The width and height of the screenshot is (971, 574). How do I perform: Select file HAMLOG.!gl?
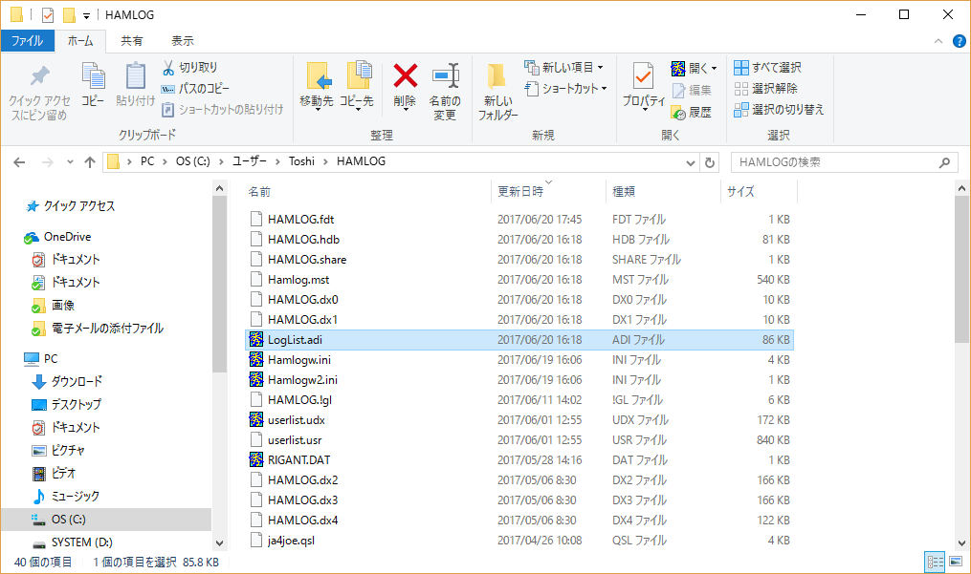[299, 400]
